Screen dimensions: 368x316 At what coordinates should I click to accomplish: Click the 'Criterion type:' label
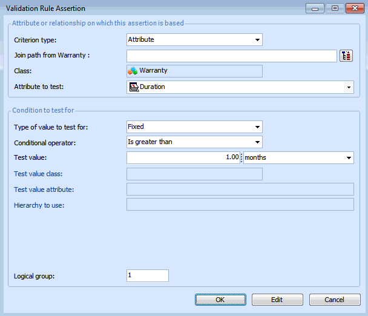35,40
